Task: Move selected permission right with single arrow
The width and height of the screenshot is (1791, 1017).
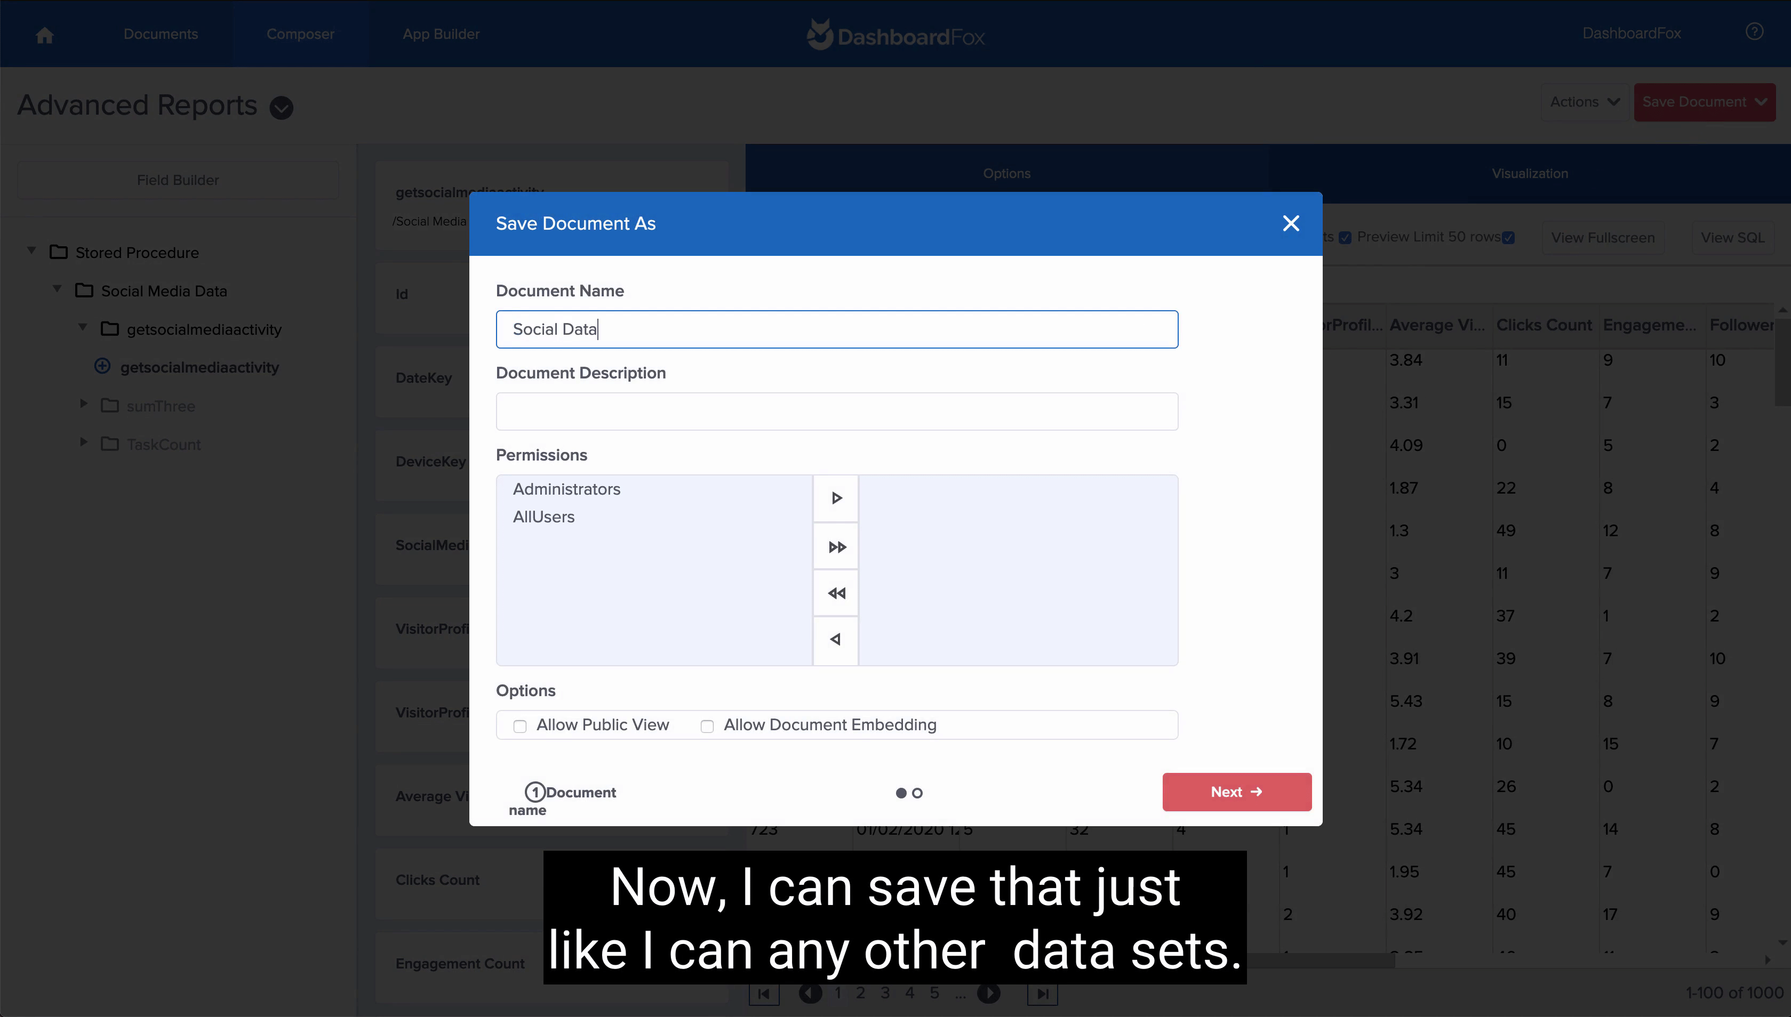Action: coord(836,498)
